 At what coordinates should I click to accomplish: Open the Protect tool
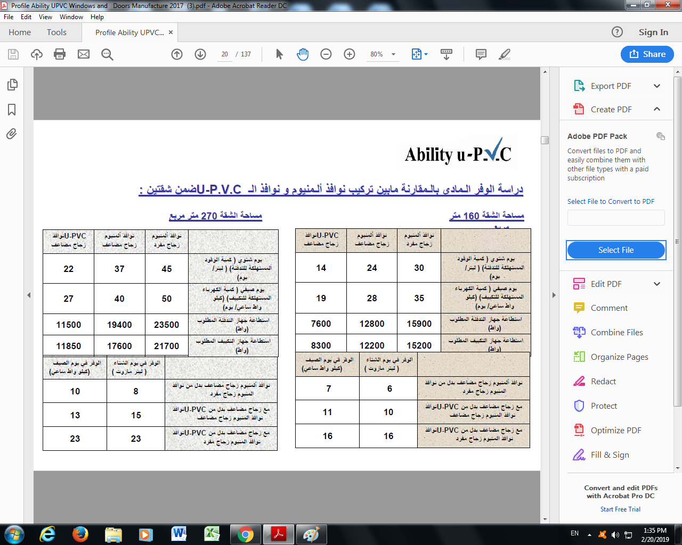(x=604, y=406)
